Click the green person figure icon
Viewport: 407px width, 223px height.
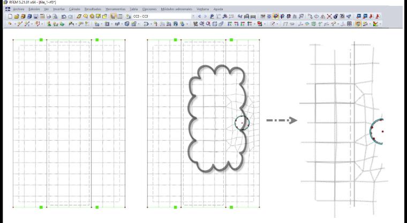49,24
